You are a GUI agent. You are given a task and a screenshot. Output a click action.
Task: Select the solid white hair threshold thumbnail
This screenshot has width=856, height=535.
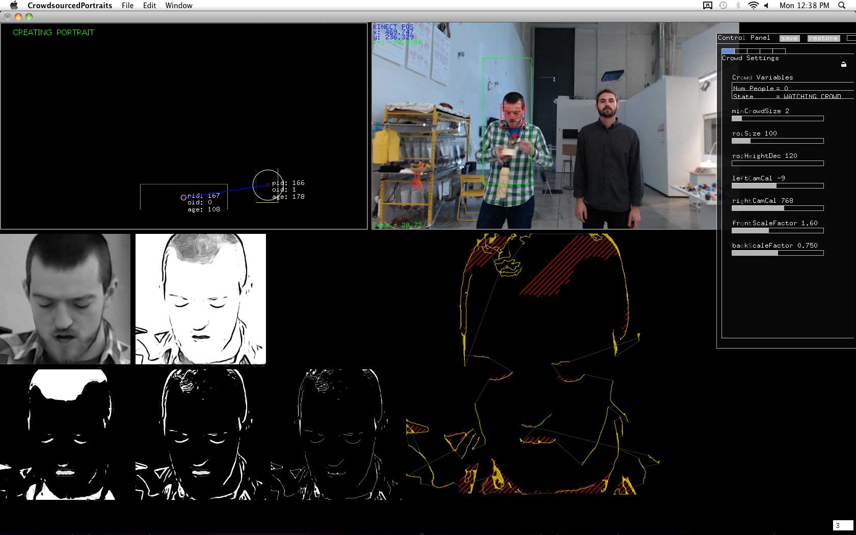click(x=65, y=435)
